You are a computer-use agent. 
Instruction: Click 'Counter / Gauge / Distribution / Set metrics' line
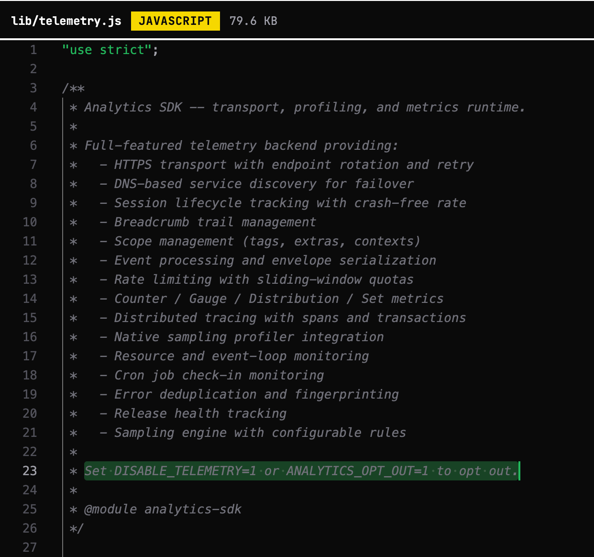coord(256,299)
